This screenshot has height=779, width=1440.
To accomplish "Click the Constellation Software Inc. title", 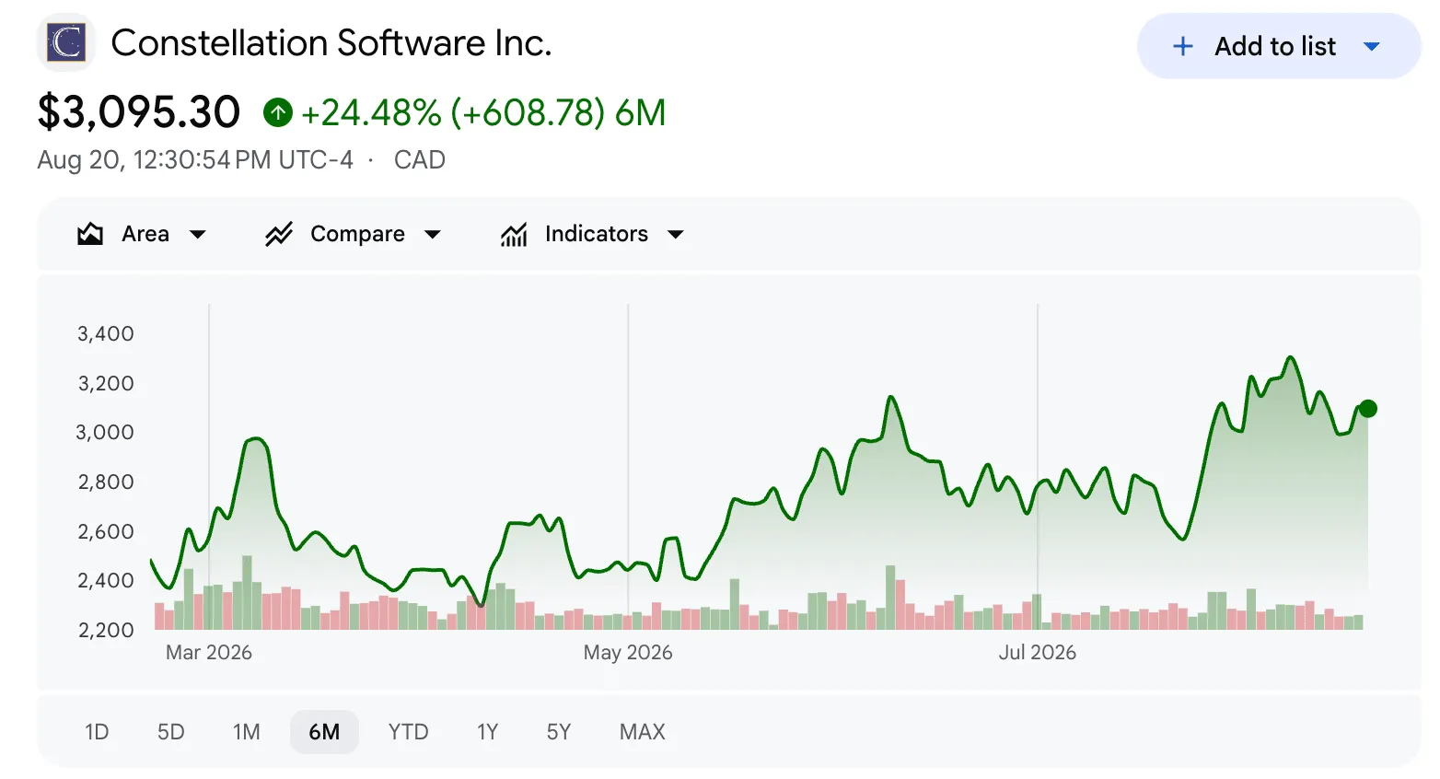I will tap(331, 42).
